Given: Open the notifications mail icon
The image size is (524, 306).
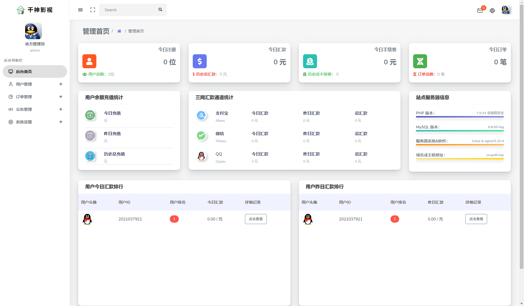Looking at the screenshot, I should click(480, 10).
